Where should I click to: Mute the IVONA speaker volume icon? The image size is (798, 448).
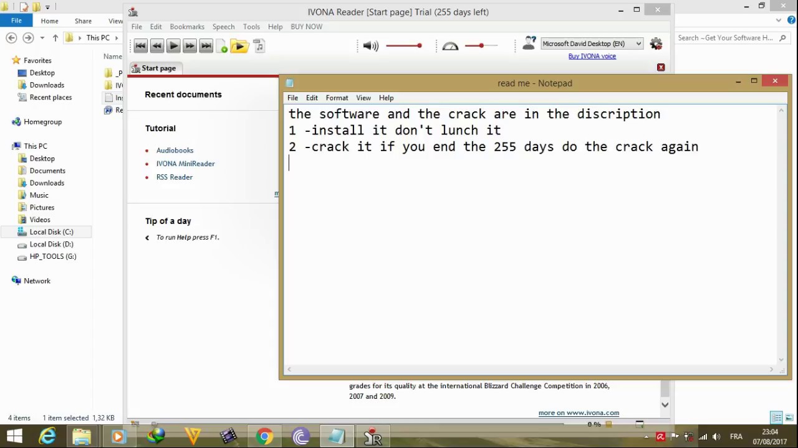pos(371,45)
